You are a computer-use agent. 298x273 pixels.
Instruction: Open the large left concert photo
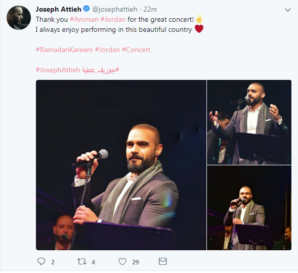click(121, 165)
